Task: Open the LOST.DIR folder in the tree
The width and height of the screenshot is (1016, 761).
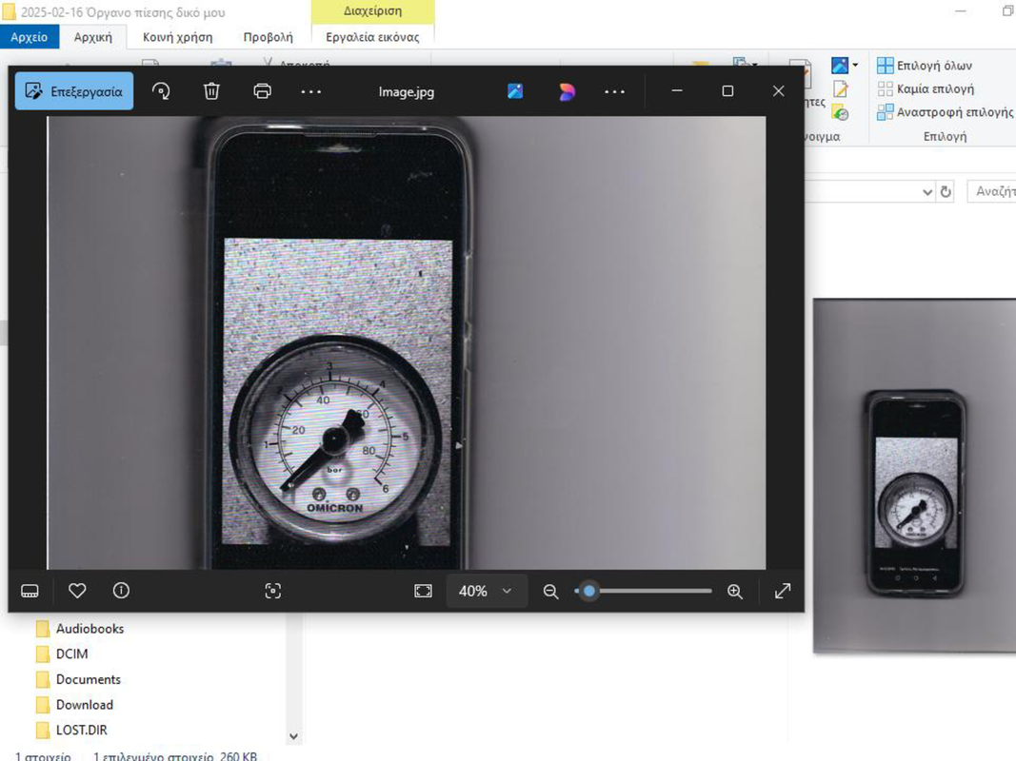Action: (81, 730)
